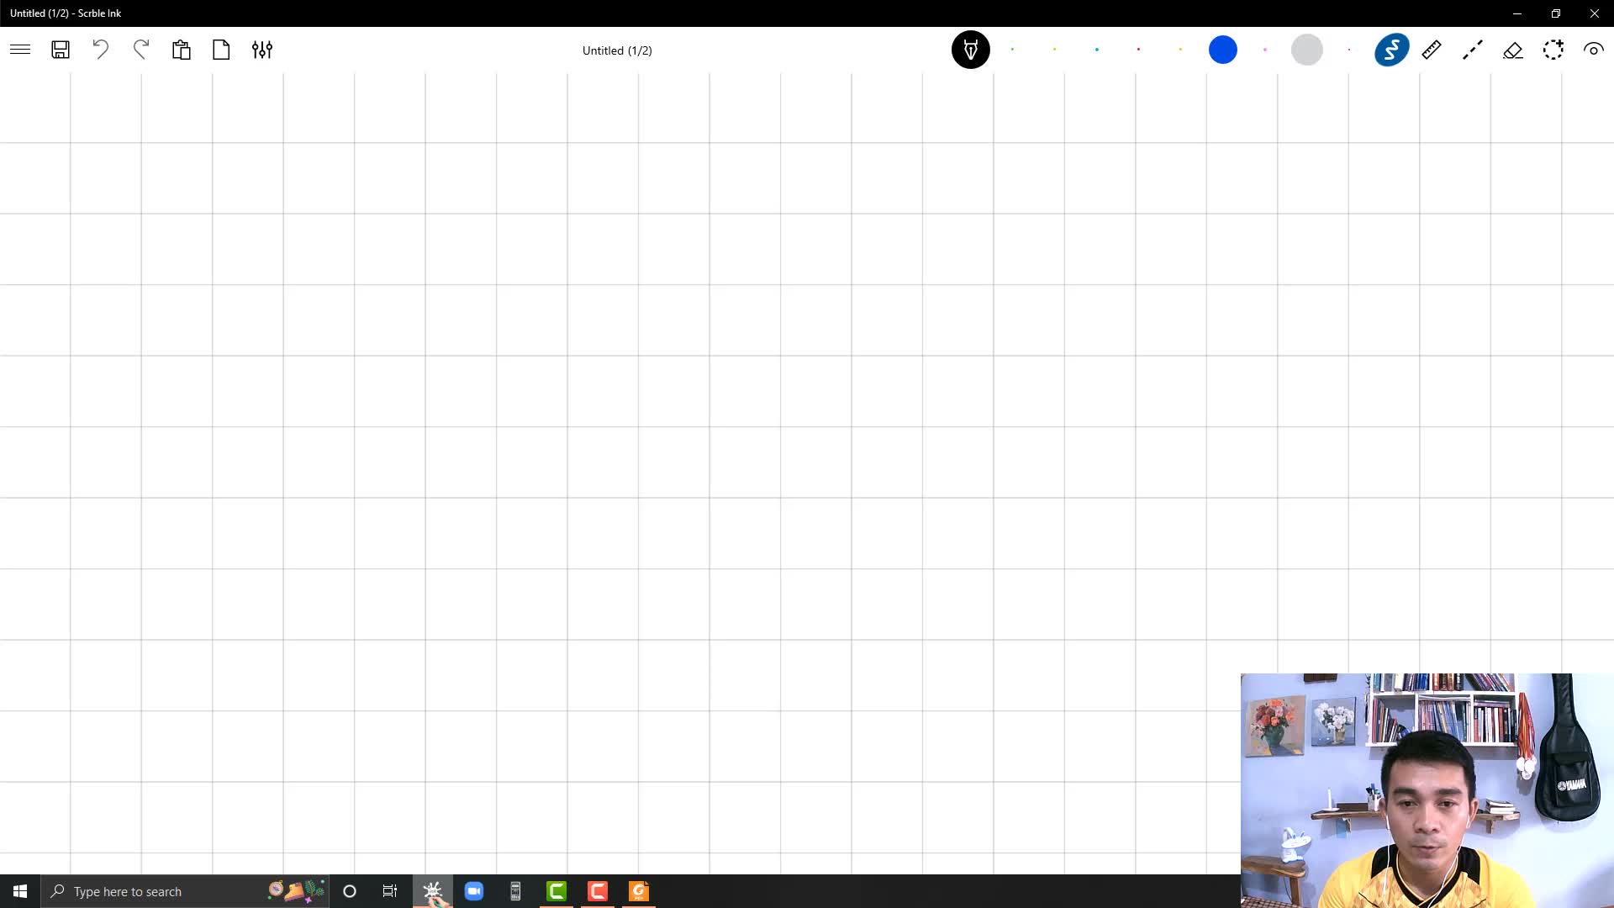Pick the small cyan dot pen

point(1097,50)
